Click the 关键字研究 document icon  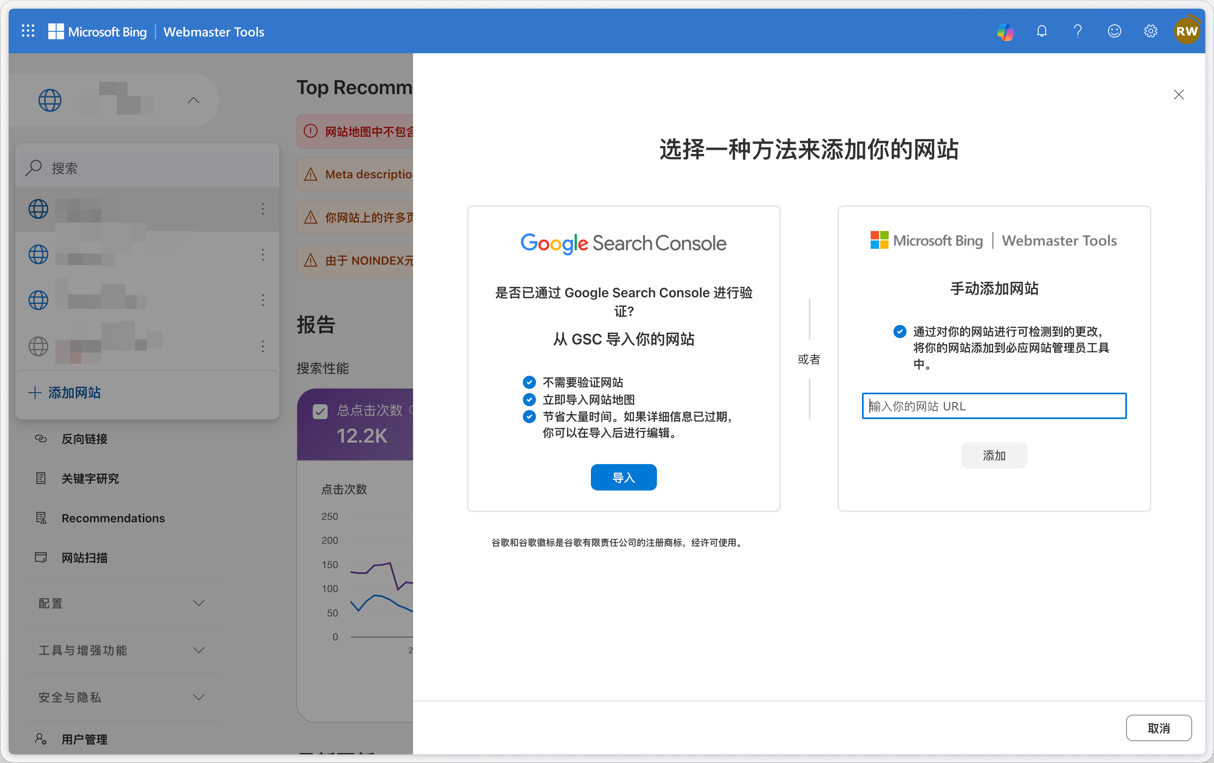41,478
